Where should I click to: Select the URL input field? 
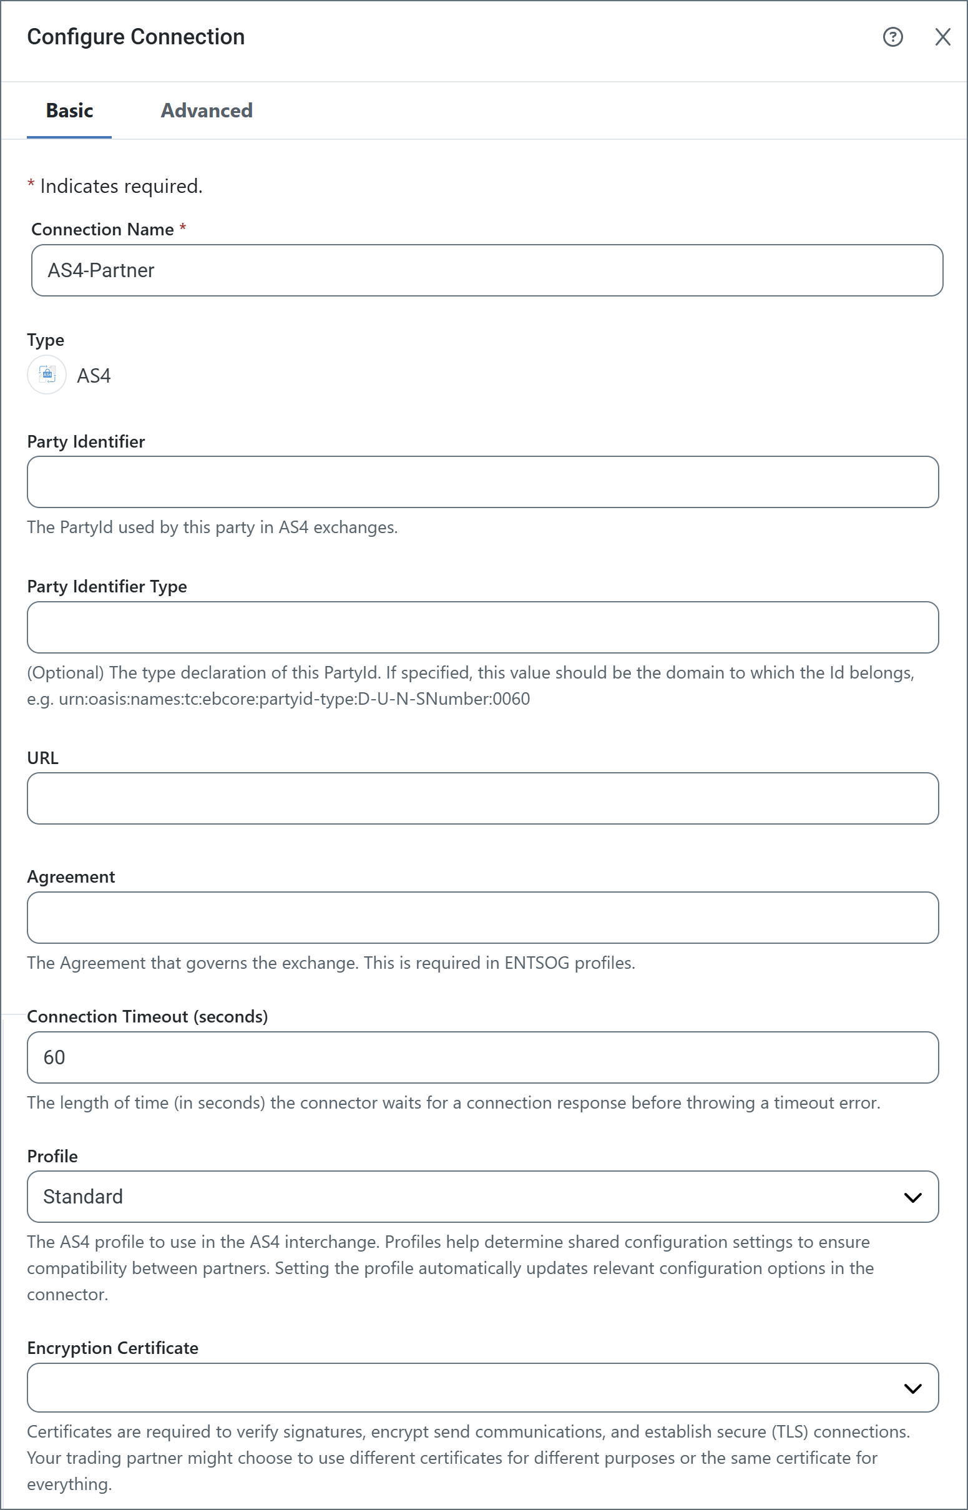482,798
